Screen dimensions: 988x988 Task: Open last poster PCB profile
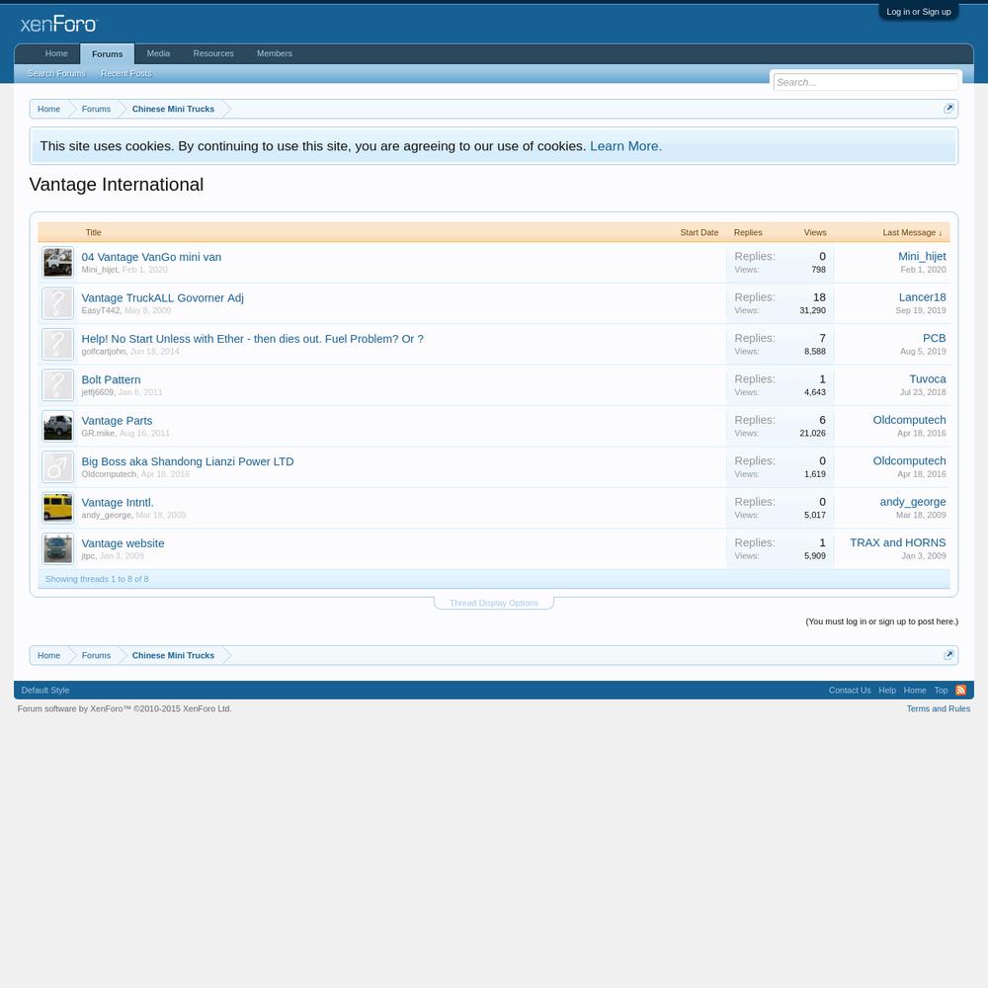pyautogui.click(x=934, y=338)
